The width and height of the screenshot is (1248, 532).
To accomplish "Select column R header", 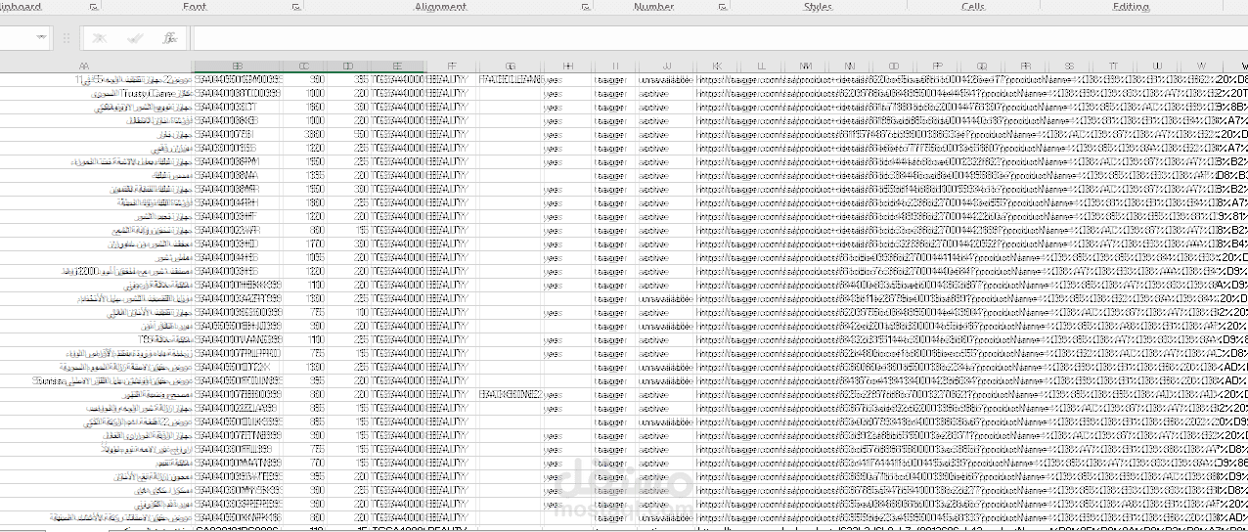I will click(x=1025, y=66).
